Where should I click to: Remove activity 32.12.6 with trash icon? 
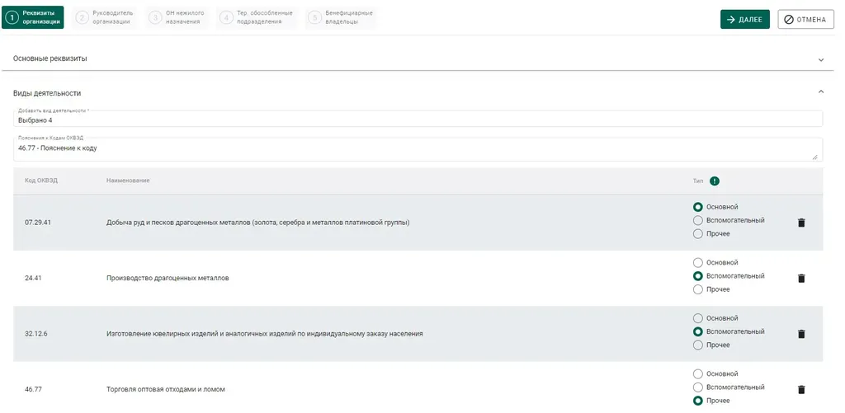point(800,334)
